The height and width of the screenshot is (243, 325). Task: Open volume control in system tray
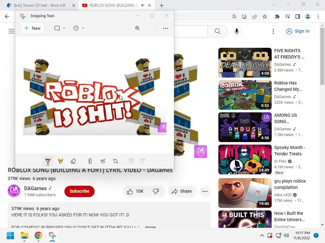(286, 235)
